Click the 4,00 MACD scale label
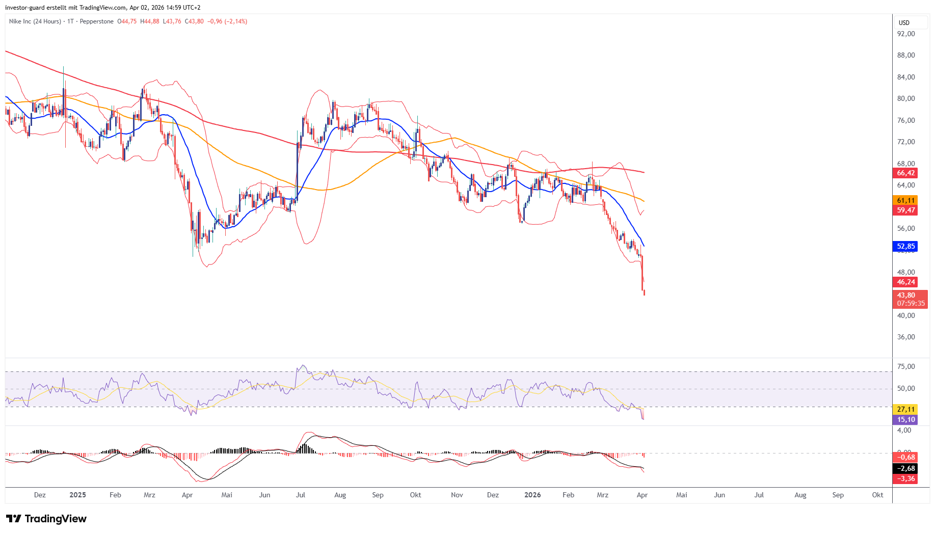 click(904, 431)
